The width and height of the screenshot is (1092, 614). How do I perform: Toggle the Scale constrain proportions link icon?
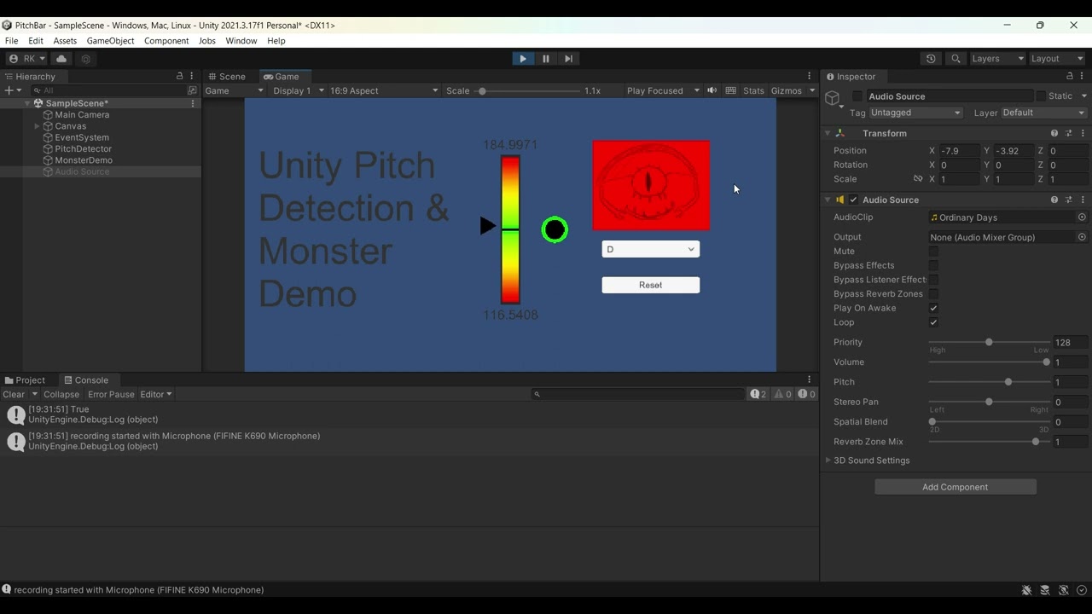tap(918, 179)
